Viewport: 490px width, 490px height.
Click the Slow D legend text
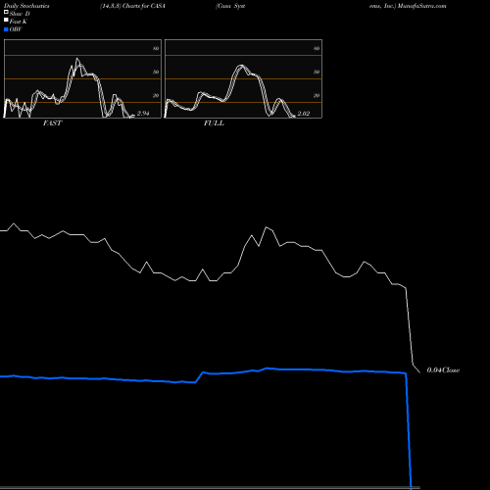click(20, 14)
